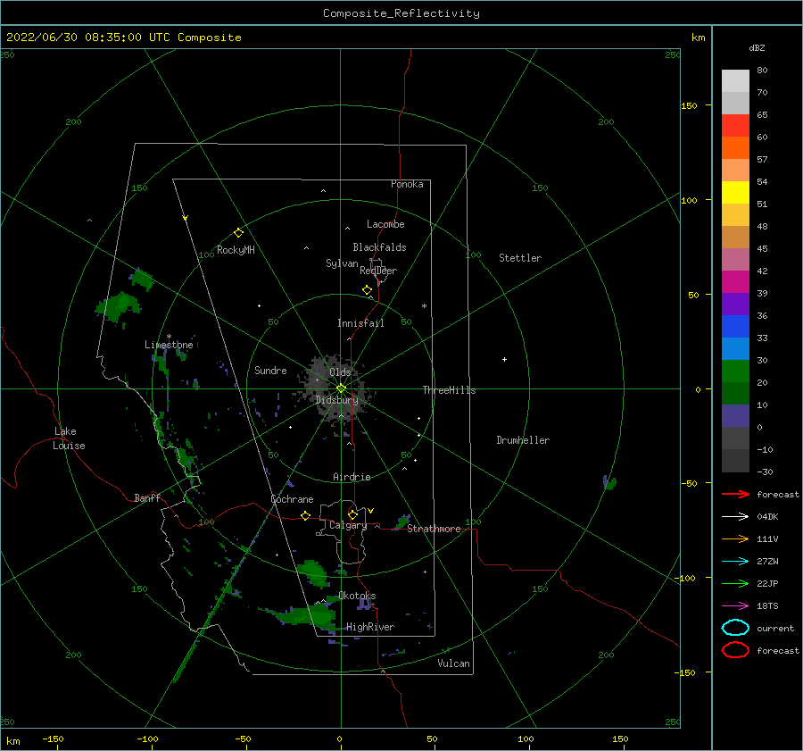
Task: Click the yellow diamond marker below RedDeer
Action: pyautogui.click(x=368, y=289)
